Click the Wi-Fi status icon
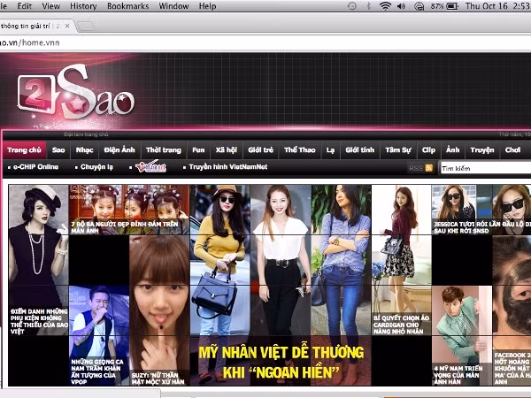531x398 pixels. 385,6
